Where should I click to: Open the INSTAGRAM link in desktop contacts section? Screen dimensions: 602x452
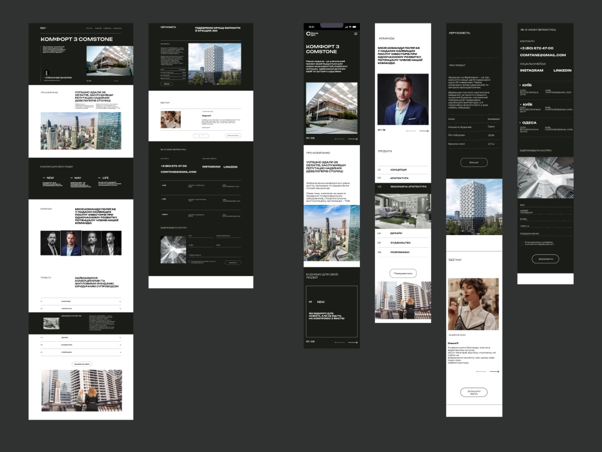click(x=211, y=167)
